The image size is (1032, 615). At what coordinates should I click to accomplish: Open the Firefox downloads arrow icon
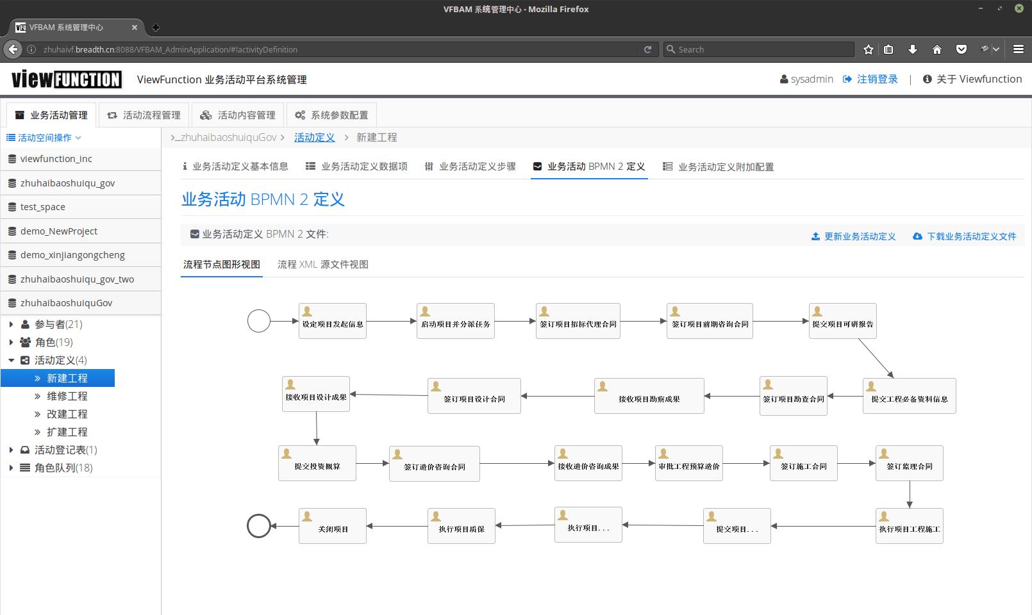point(913,49)
